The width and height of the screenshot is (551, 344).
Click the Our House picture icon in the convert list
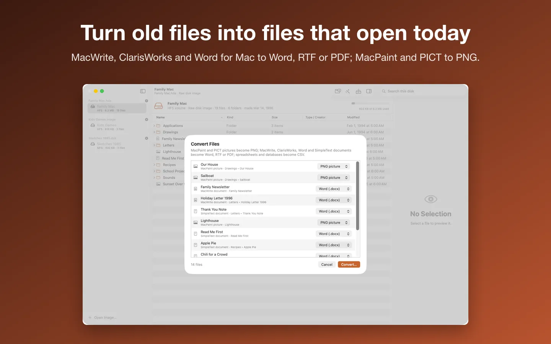coord(196,167)
